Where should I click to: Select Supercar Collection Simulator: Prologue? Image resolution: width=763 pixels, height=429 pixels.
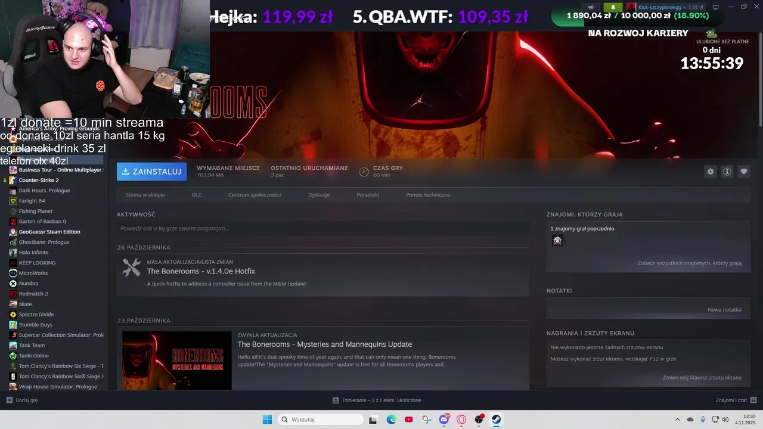click(61, 335)
